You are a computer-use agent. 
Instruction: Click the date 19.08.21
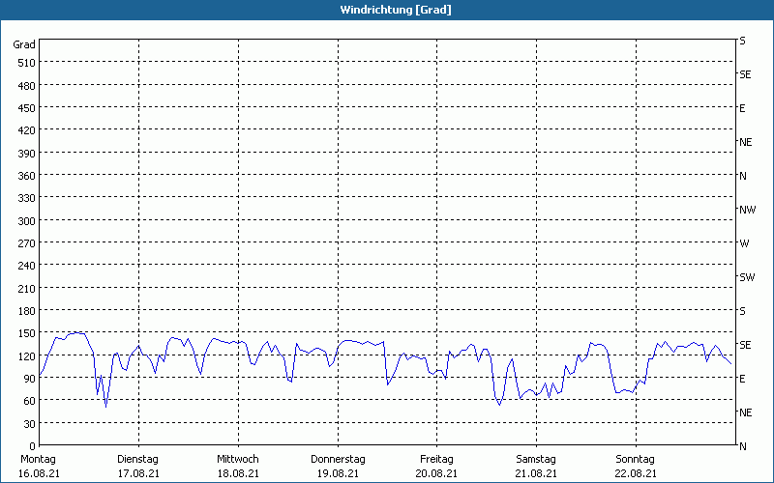pos(338,474)
